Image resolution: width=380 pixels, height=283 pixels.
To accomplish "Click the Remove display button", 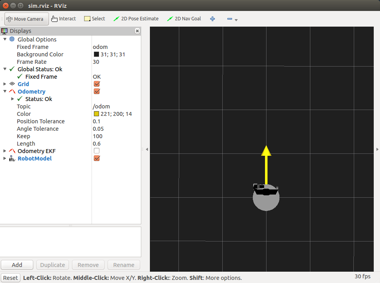I will pos(88,265).
